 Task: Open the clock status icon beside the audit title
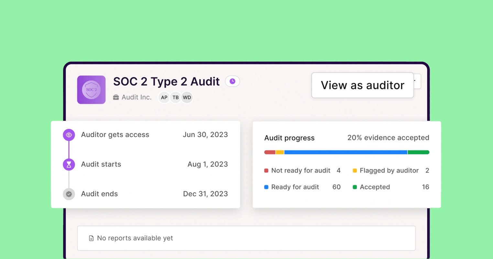(x=232, y=81)
